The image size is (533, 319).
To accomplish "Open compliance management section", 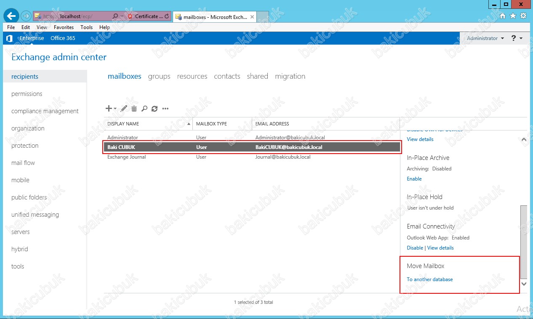I will pos(45,111).
